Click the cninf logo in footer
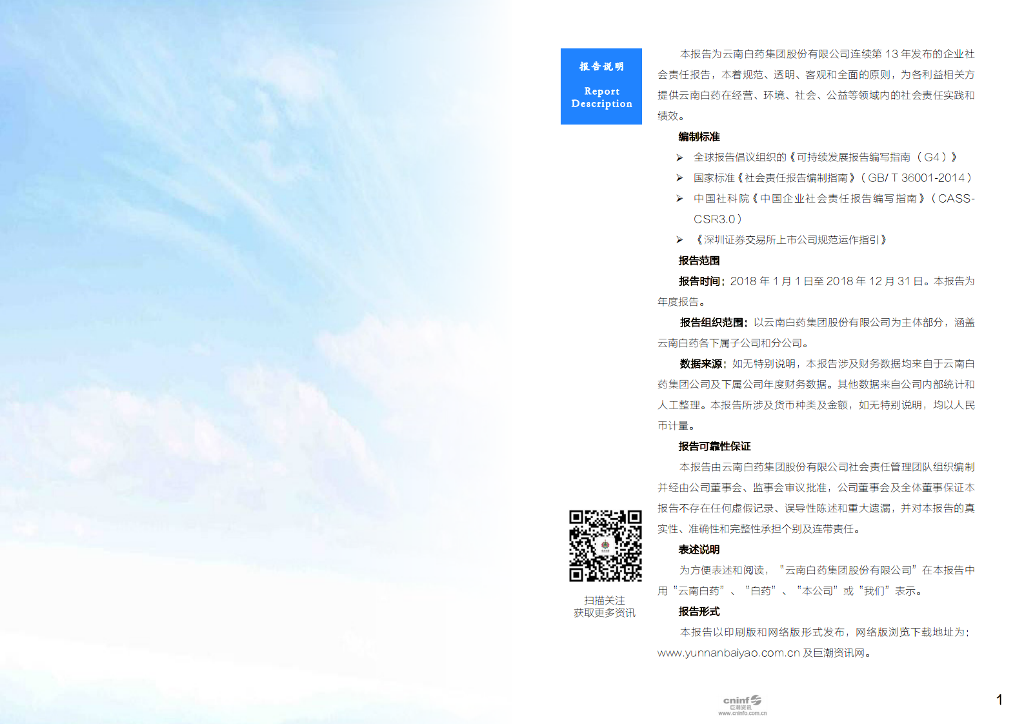The width and height of the screenshot is (1024, 724). [742, 702]
